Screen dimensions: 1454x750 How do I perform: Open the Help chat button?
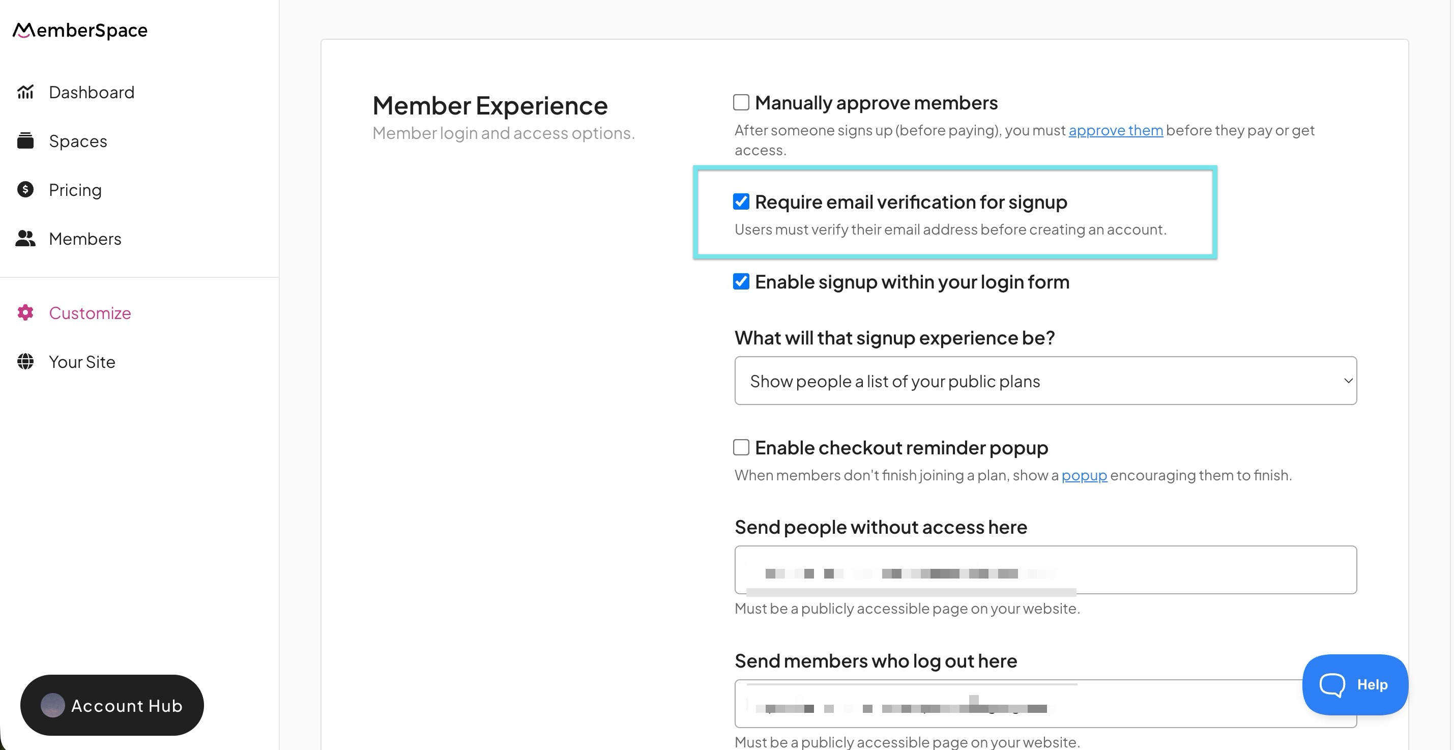(x=1355, y=684)
